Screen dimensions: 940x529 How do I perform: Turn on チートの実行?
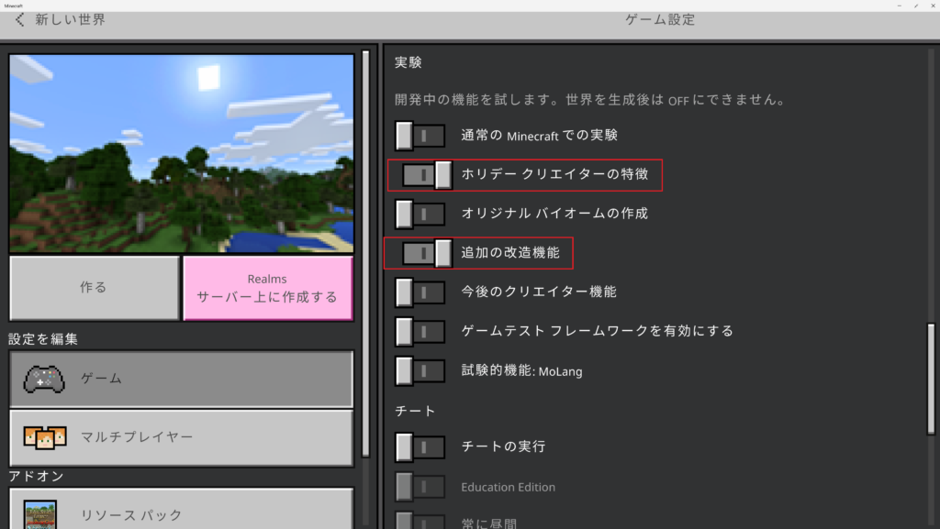pos(420,447)
